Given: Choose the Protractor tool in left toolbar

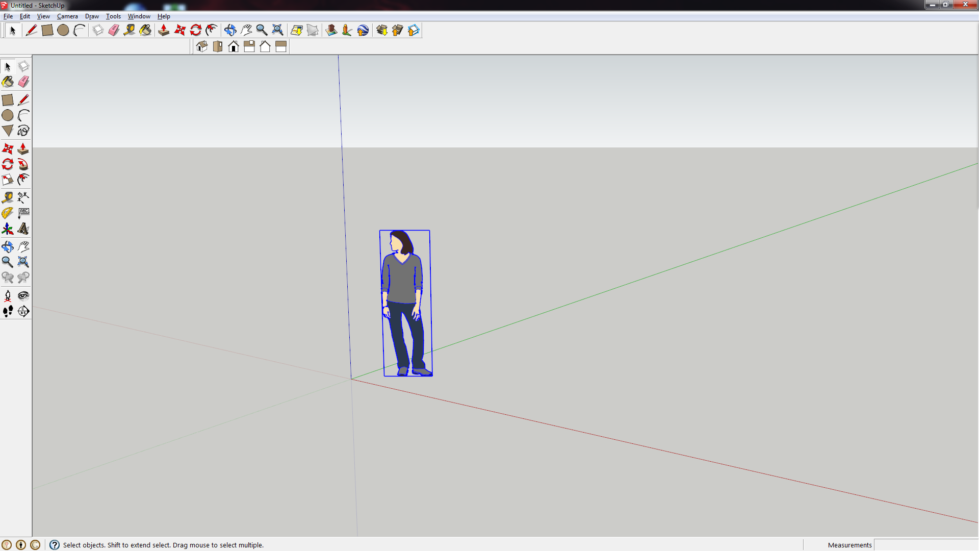Looking at the screenshot, I should [x=8, y=213].
